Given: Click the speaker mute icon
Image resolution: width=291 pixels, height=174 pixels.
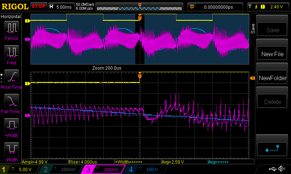Looking at the screenshot, I should pyautogui.click(x=282, y=169).
